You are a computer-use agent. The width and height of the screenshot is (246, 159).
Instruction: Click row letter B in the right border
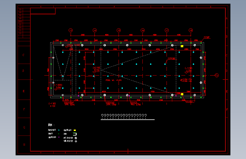tap(226, 36)
